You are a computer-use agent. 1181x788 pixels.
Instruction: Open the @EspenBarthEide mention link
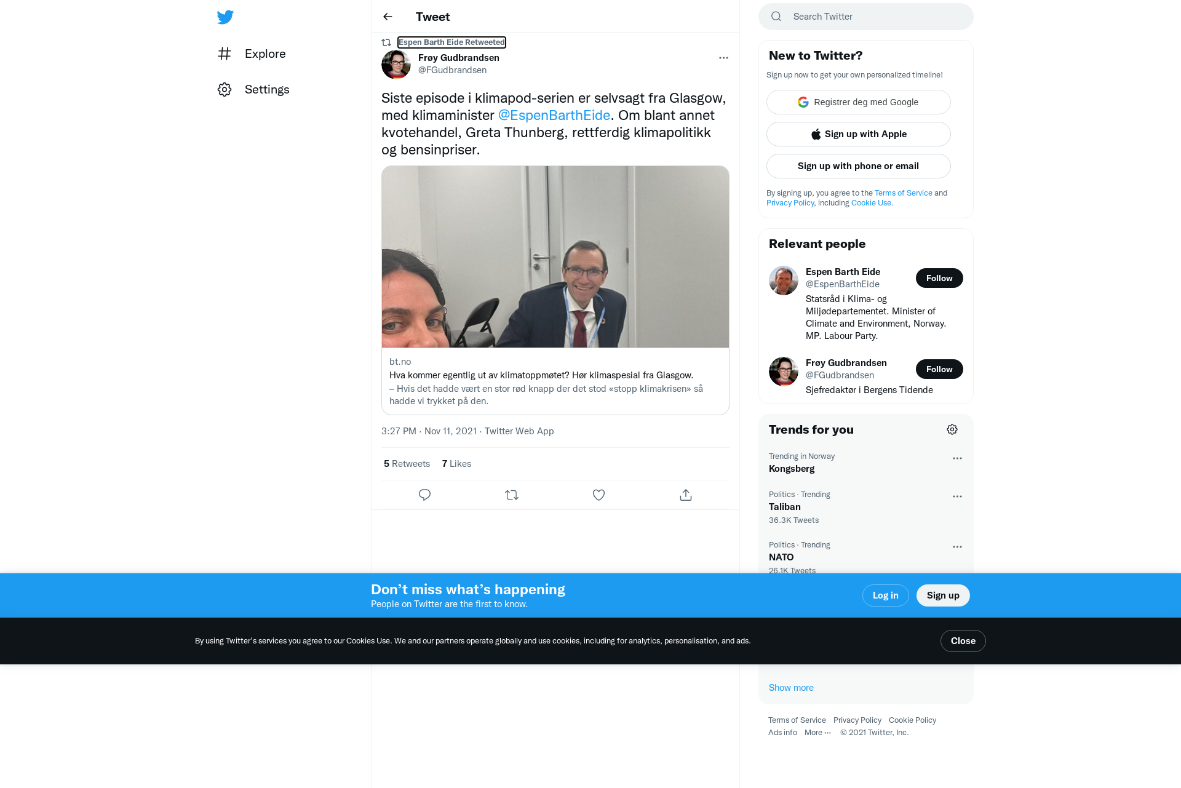(x=554, y=116)
